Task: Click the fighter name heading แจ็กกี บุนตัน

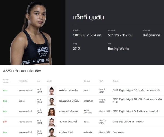Action: [x=88, y=18]
